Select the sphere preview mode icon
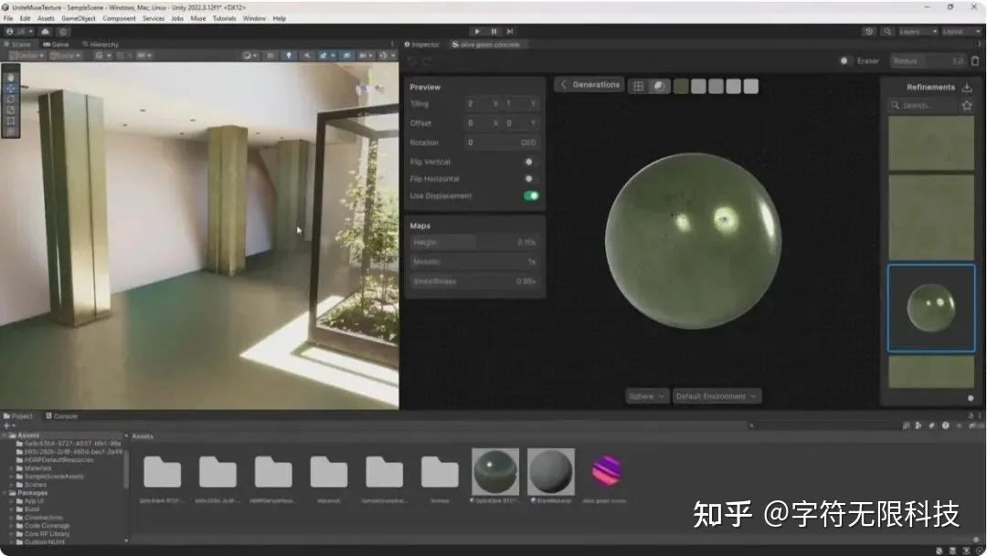Screen dimensions: 987x556 click(x=659, y=85)
